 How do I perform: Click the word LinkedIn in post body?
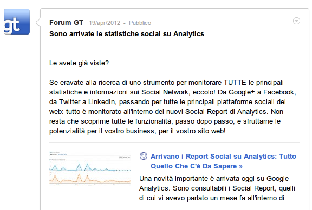coord(101,102)
